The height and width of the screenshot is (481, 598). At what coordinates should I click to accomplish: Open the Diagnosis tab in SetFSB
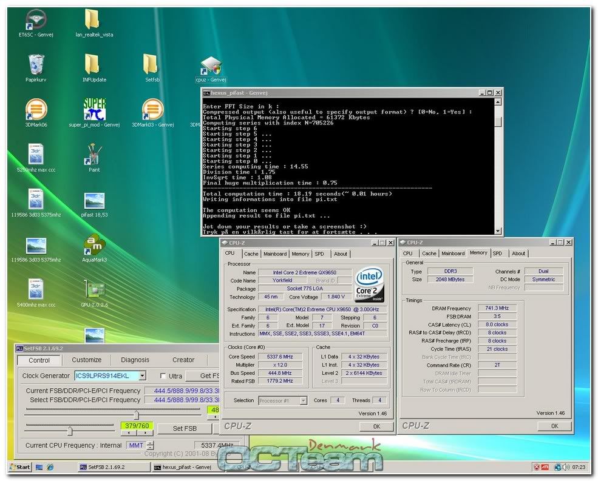pos(135,360)
